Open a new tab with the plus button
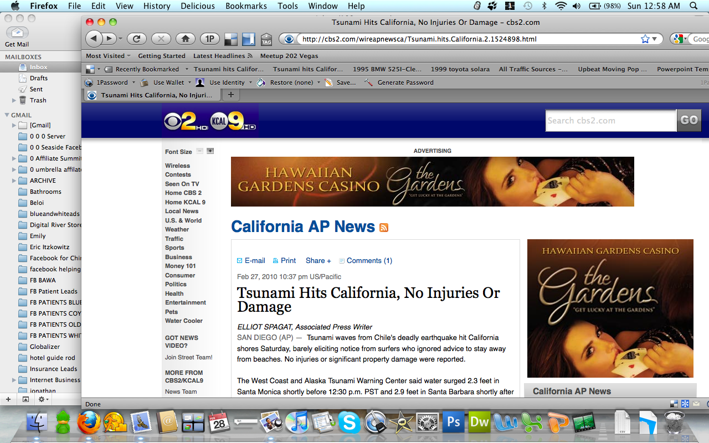The width and height of the screenshot is (709, 443). tap(231, 95)
